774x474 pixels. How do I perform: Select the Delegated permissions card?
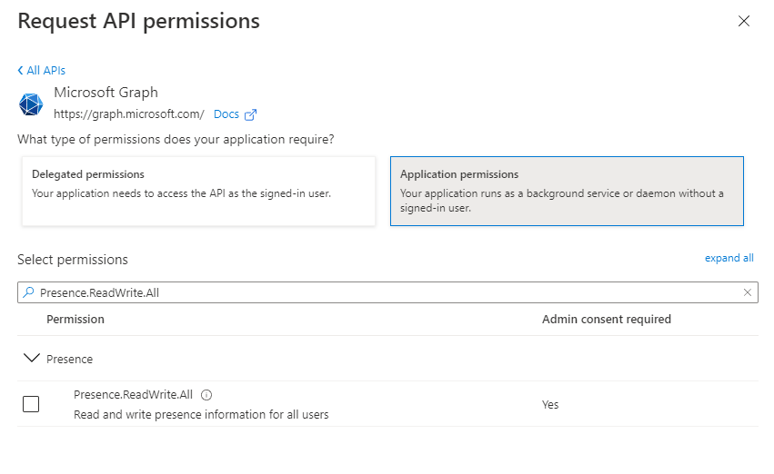[198, 192]
